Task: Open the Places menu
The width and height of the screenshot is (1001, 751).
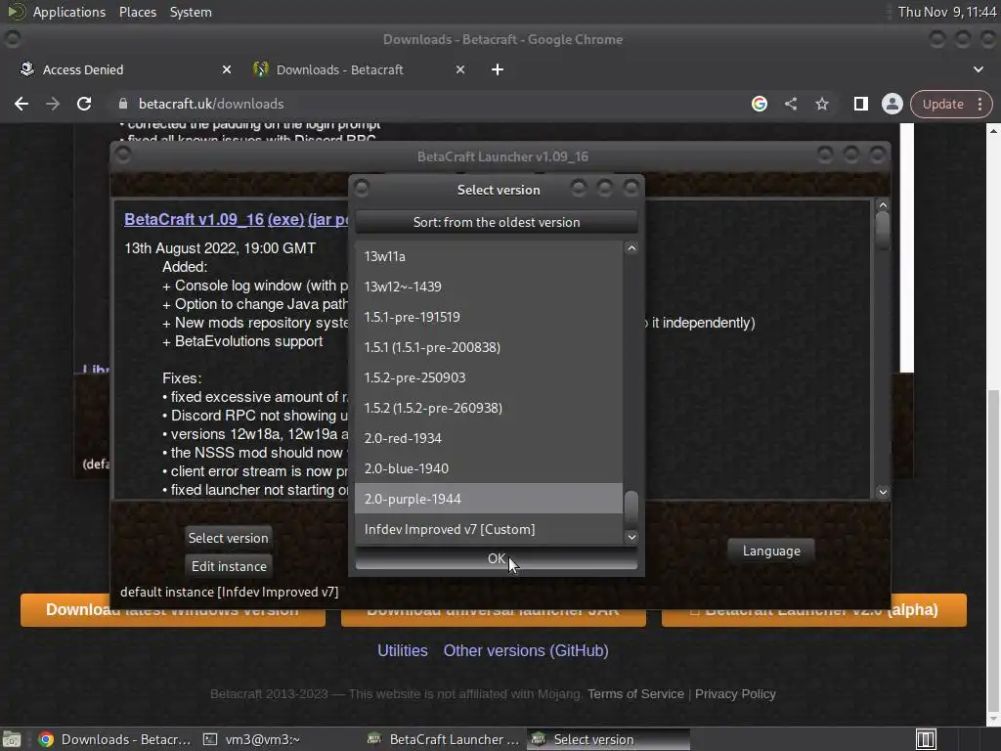Action: click(x=137, y=12)
